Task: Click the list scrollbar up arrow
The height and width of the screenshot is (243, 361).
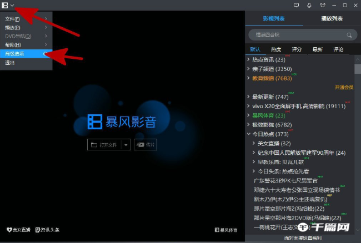Action: point(358,59)
